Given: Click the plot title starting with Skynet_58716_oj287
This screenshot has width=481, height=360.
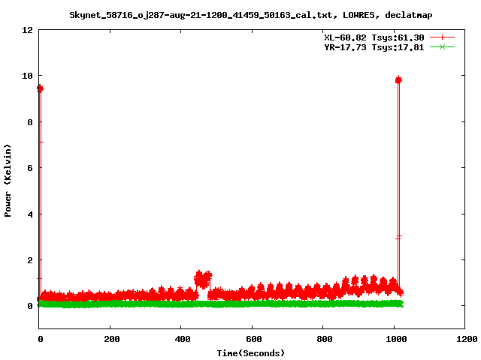Looking at the screenshot, I should pos(250,15).
